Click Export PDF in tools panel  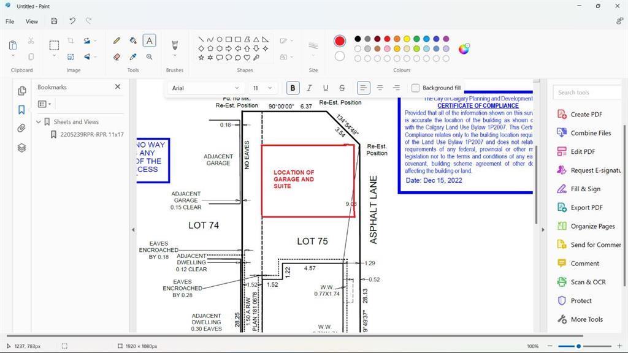coord(586,208)
